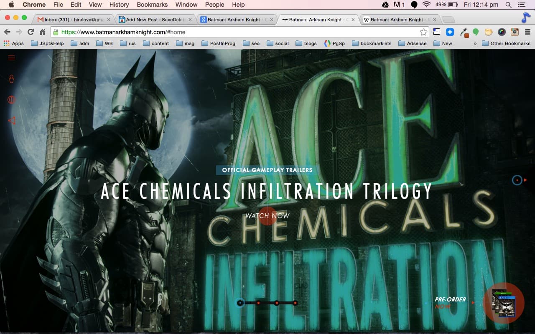Open the PgSp bookmark
The height and width of the screenshot is (334, 535).
click(x=334, y=43)
